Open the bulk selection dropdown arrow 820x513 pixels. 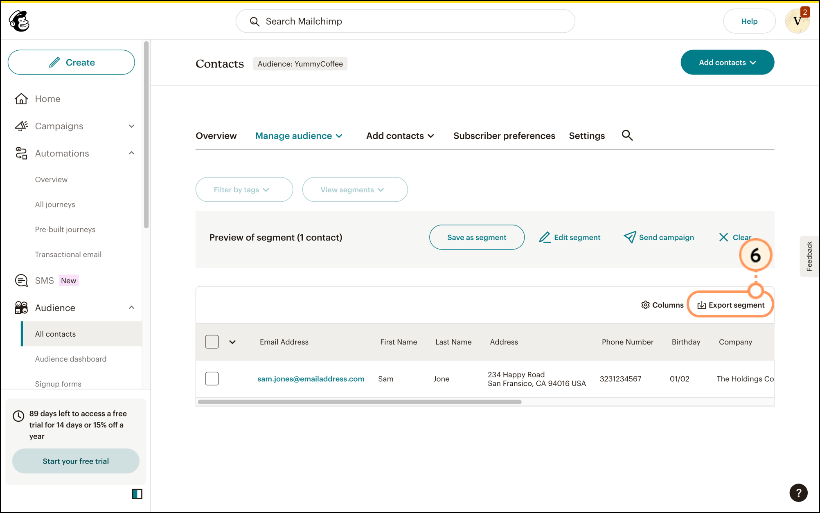click(232, 342)
